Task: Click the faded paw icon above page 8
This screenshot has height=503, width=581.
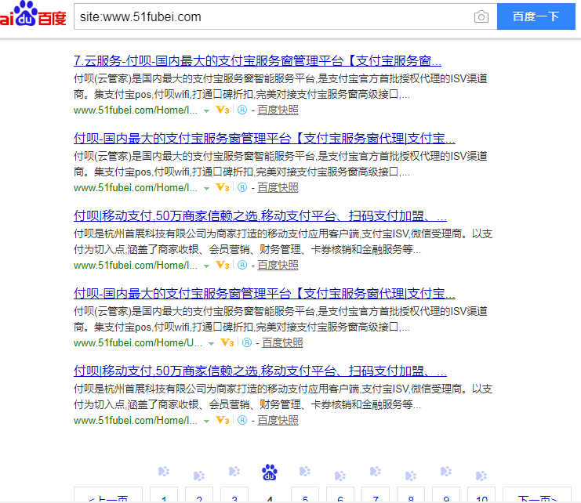Action: [411, 476]
